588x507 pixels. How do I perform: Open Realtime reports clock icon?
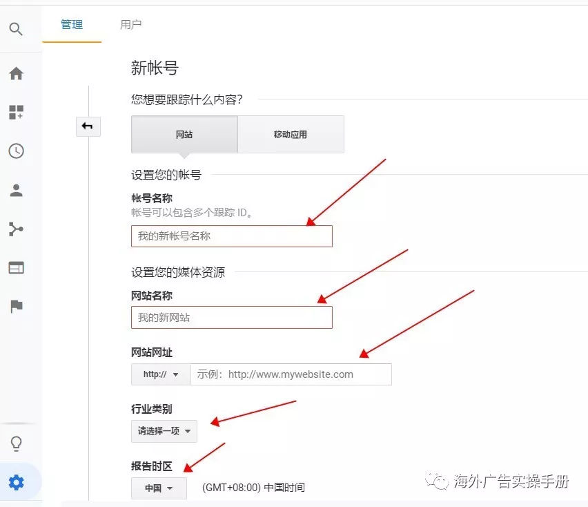click(16, 151)
